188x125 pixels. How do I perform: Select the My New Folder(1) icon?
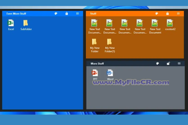(x=109, y=42)
